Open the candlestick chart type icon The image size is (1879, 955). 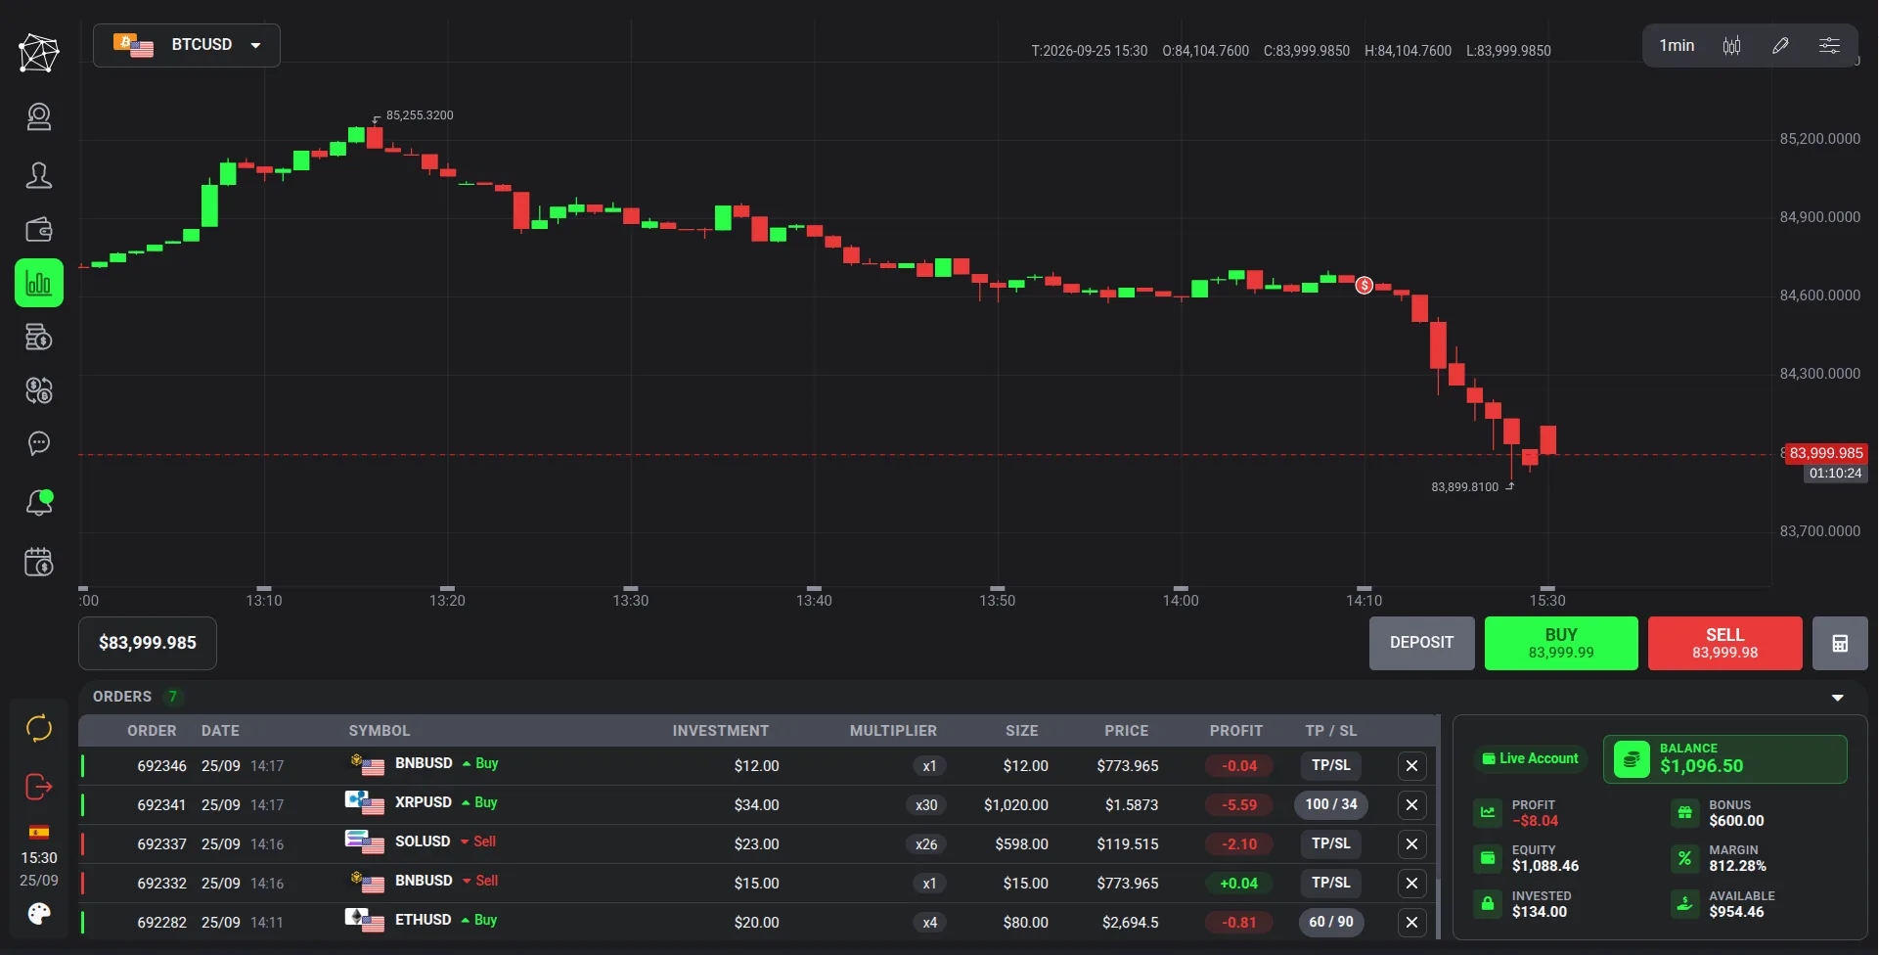[1731, 46]
